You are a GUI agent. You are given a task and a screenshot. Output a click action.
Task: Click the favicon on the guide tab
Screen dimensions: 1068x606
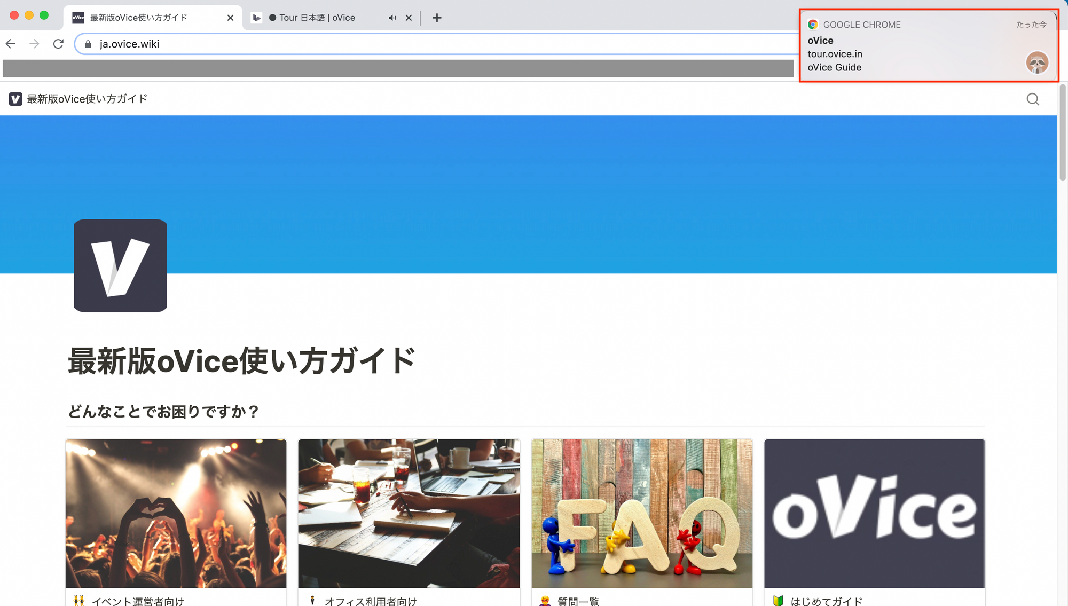(x=78, y=18)
